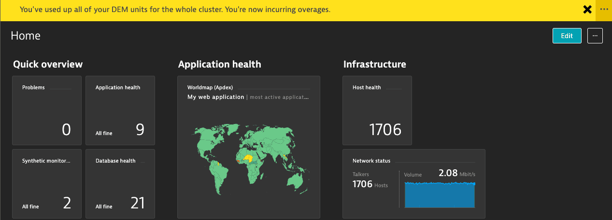Click the 'Worldmap (Apdex)' tile title
612x220 pixels.
[x=210, y=88]
